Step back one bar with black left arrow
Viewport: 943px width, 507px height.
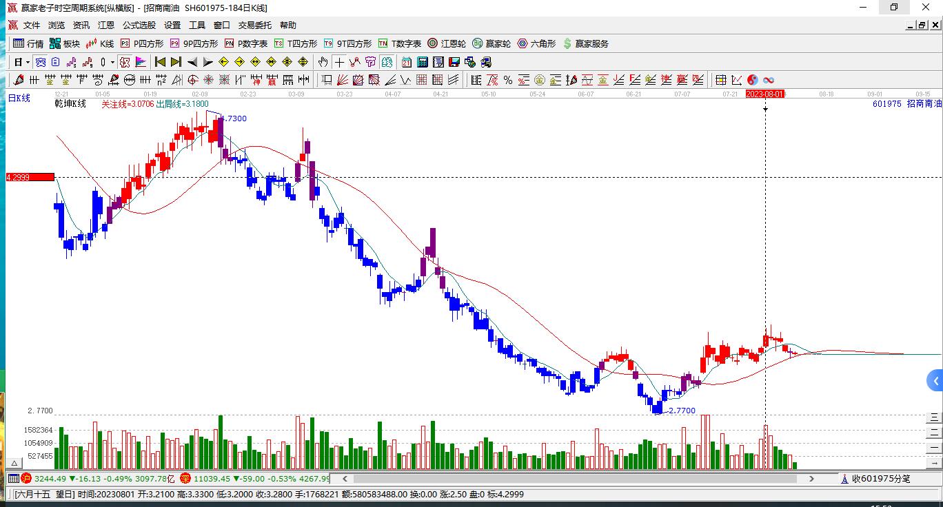[192, 62]
